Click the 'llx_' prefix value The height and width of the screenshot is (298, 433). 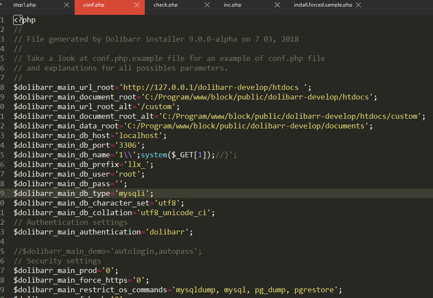[136, 165]
